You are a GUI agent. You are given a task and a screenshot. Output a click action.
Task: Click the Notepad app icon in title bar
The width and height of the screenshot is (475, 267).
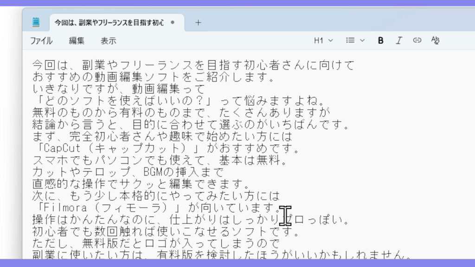tap(36, 22)
